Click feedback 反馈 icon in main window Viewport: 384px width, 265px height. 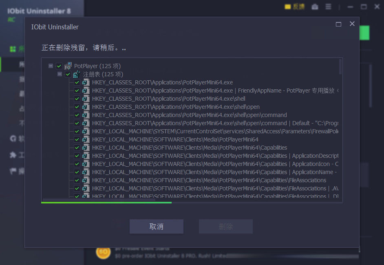coord(294,7)
